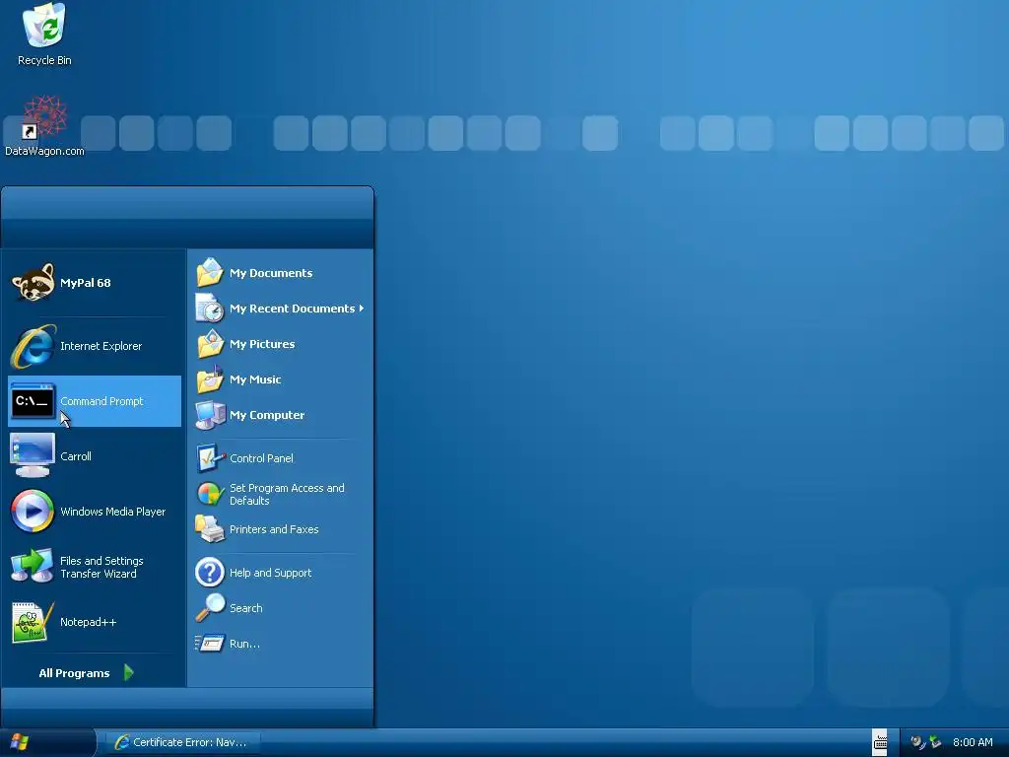1009x757 pixels.
Task: Click the Search entry text
Action: (x=245, y=608)
